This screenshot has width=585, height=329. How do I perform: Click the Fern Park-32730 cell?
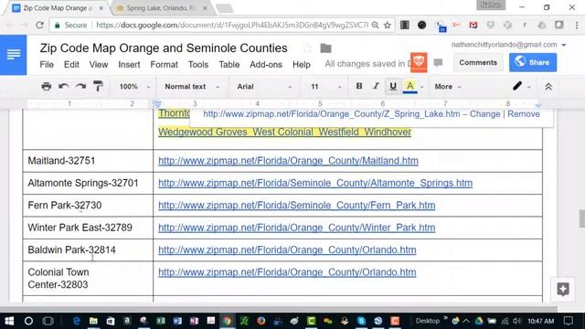click(88, 206)
